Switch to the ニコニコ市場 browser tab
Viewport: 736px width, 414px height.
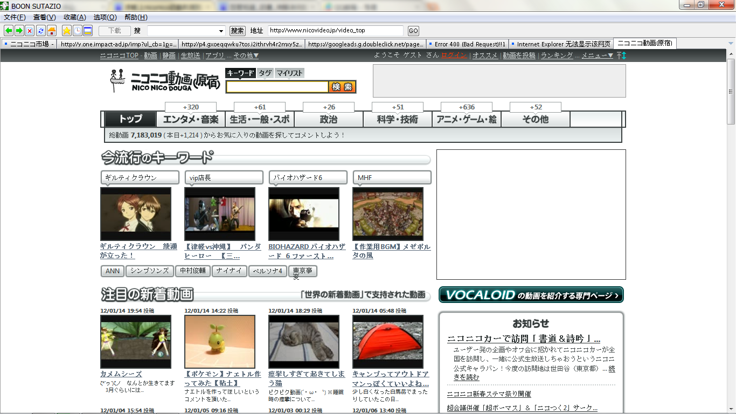(29, 44)
